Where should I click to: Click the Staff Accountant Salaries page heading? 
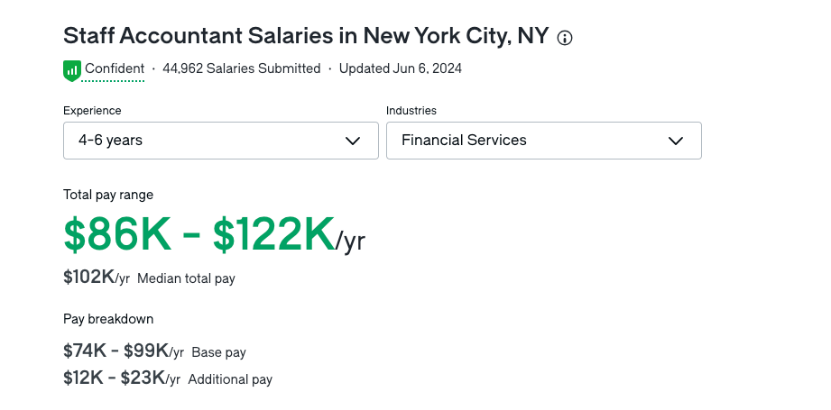(x=306, y=36)
